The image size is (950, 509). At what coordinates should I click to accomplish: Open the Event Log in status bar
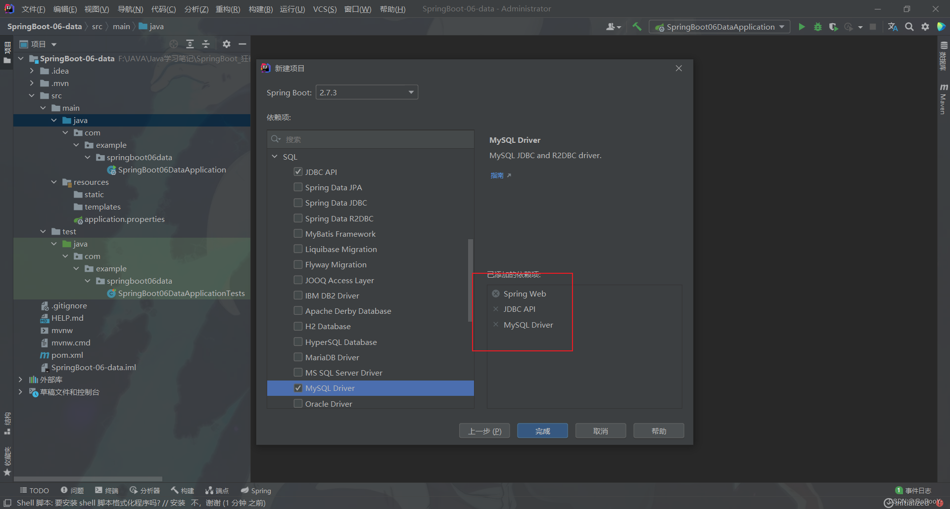[x=913, y=490]
